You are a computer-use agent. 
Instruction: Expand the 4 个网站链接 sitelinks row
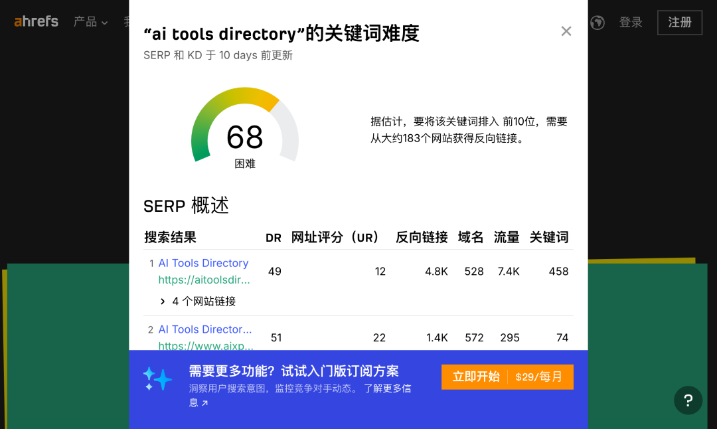(199, 301)
